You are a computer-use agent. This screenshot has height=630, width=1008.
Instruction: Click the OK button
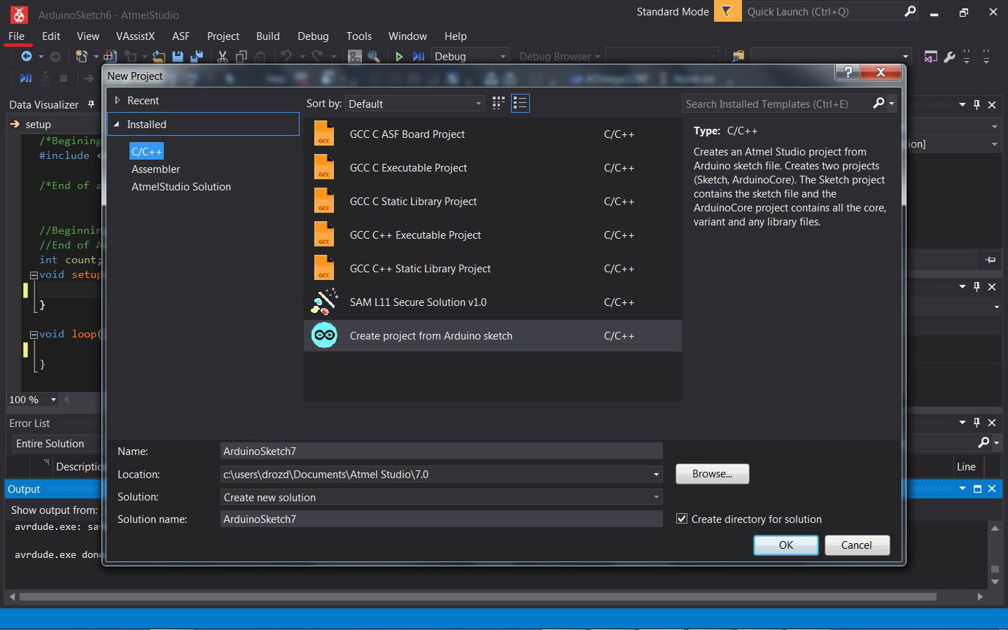(786, 545)
